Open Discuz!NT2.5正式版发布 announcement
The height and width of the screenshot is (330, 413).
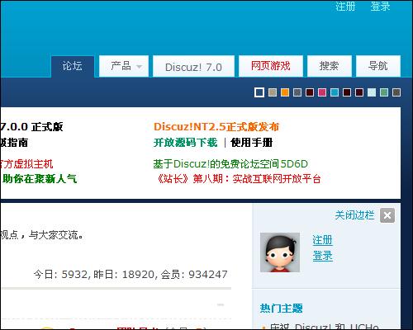coord(216,127)
